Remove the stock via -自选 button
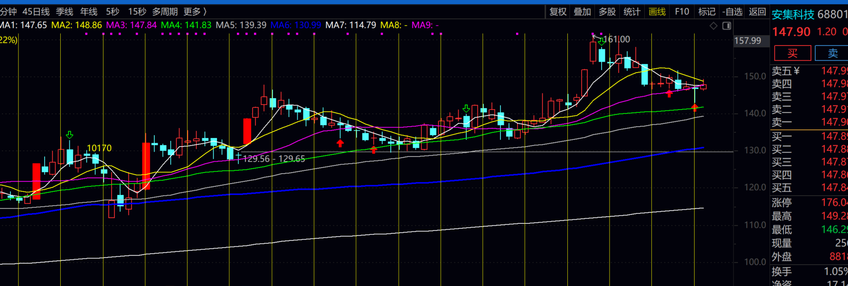The image size is (848, 286). [x=732, y=11]
